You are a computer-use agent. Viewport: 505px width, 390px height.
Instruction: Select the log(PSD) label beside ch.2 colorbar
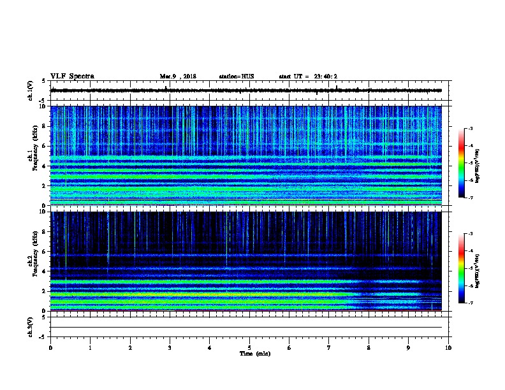(x=477, y=271)
